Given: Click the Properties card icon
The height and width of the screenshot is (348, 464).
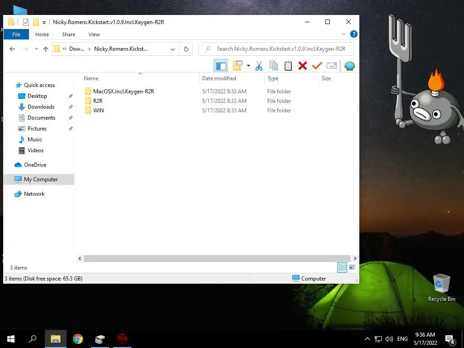Looking at the screenshot, I should coord(331,66).
